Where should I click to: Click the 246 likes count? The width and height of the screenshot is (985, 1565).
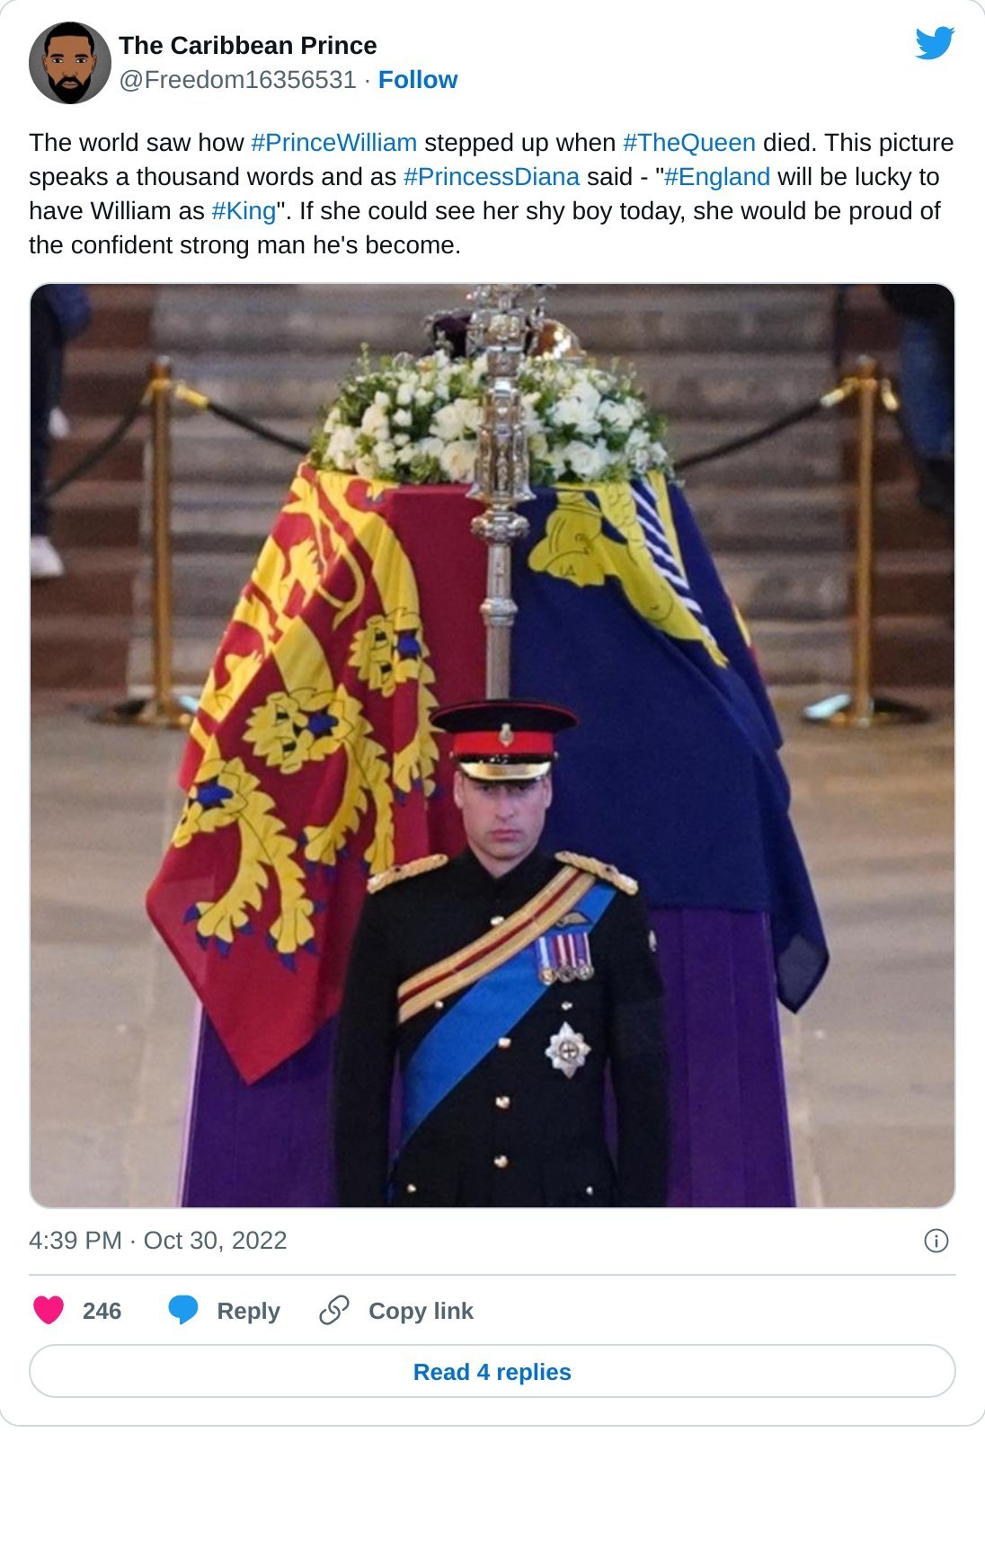[x=102, y=1312]
